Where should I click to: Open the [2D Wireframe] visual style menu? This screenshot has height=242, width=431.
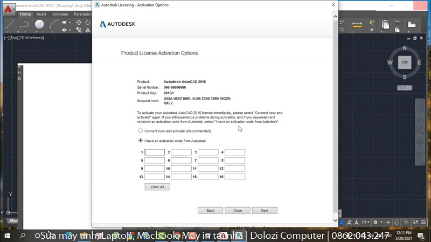click(x=31, y=38)
